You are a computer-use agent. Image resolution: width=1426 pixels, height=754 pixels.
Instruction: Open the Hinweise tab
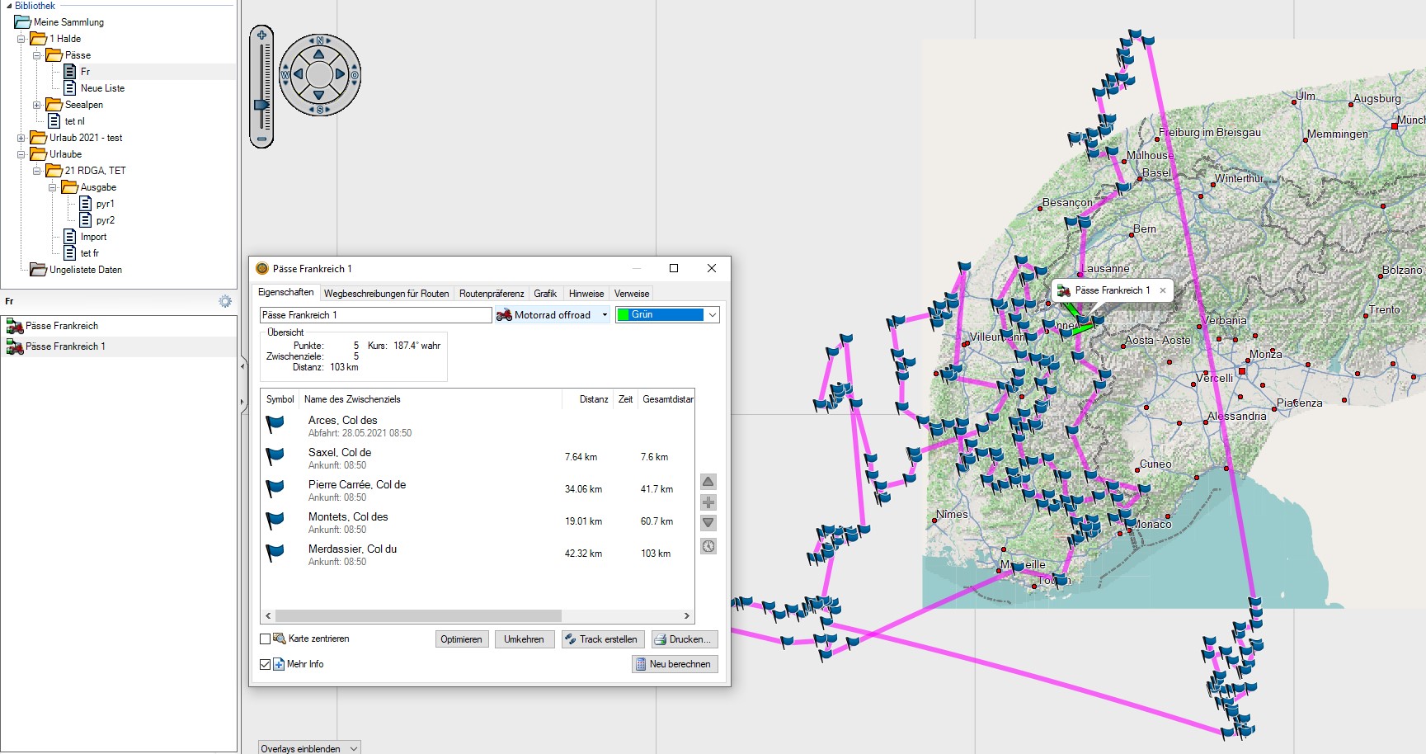(586, 294)
